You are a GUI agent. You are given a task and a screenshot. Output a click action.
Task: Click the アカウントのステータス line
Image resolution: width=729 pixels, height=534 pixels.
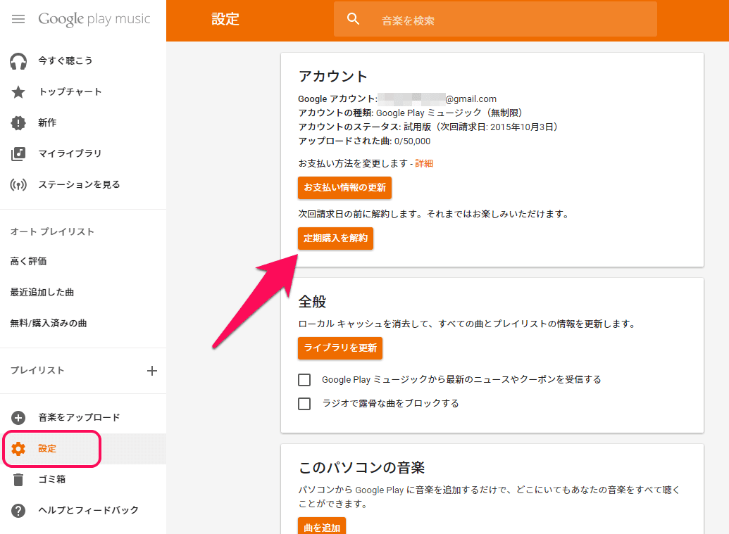point(429,127)
